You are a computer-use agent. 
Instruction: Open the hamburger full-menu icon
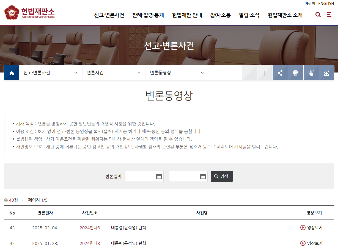coord(329,15)
